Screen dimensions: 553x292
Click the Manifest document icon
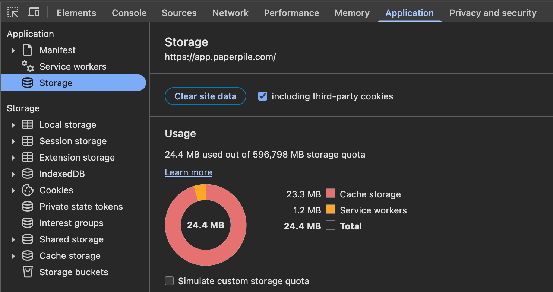pos(28,50)
